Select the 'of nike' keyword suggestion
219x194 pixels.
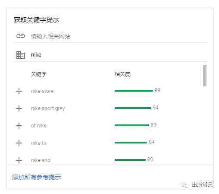(39, 126)
